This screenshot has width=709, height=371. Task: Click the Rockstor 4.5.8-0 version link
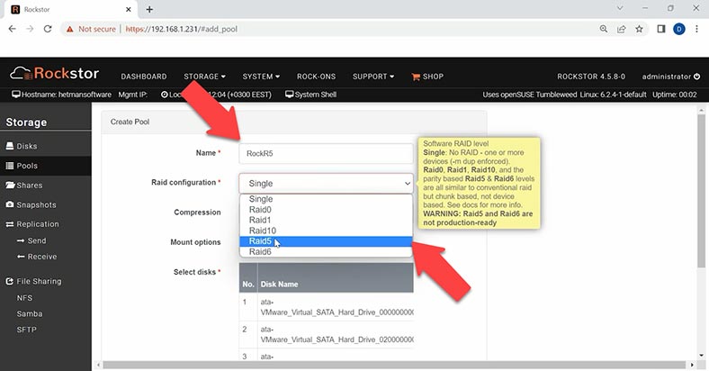click(591, 77)
